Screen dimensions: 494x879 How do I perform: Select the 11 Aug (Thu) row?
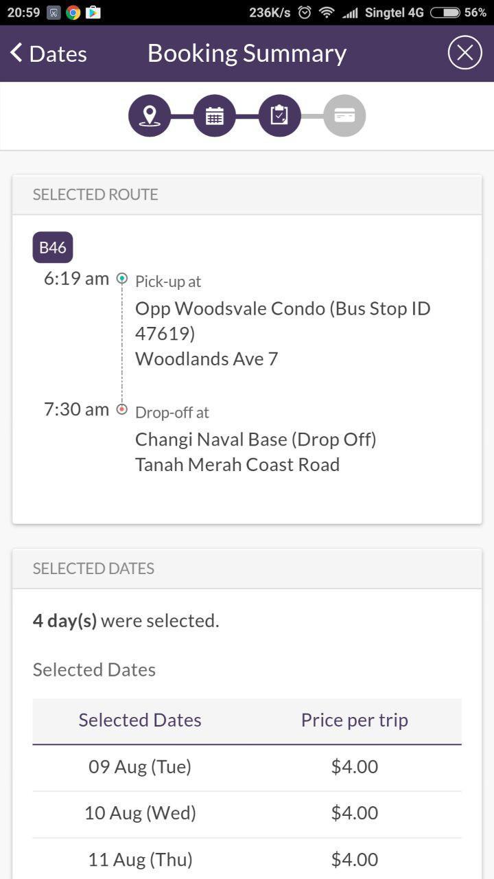tap(247, 859)
